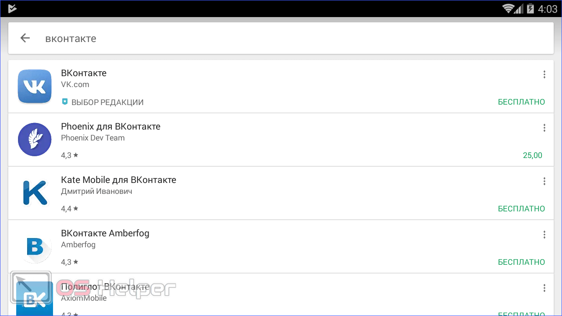Expand options for Kate Mobile
562x316 pixels.
[544, 181]
